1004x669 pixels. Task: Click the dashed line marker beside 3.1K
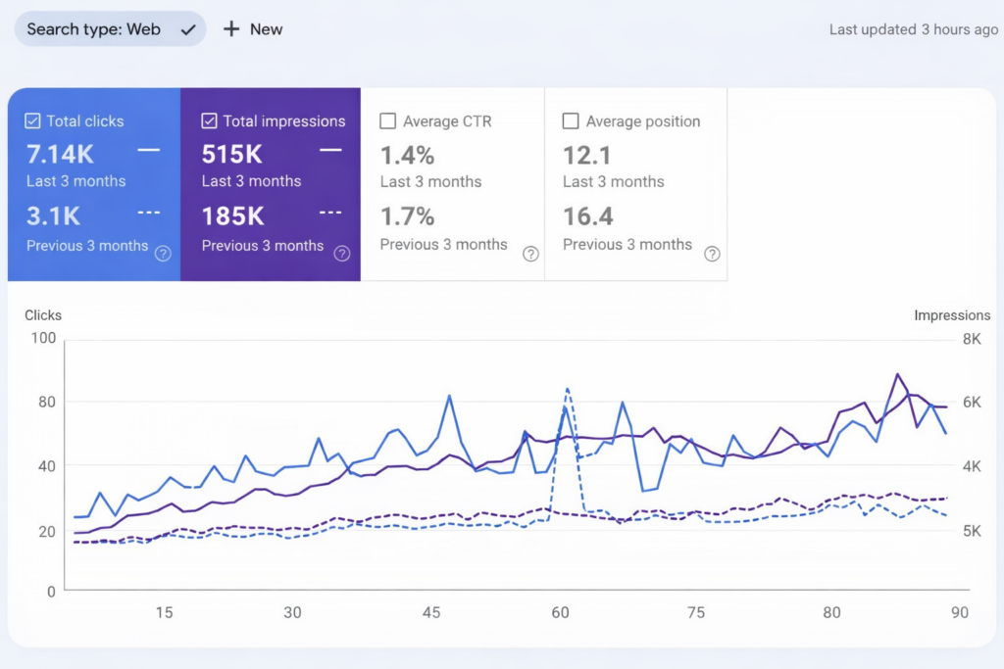pos(149,213)
